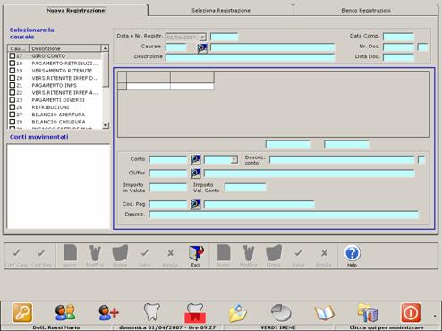Open the open book icon
Viewport: 442px width, 331px height.
coord(325,313)
